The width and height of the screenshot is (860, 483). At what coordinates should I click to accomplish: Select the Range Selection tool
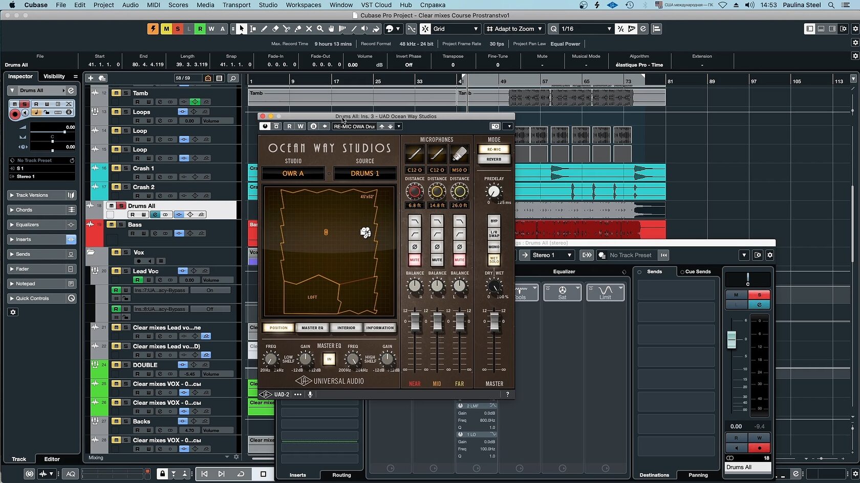[253, 29]
